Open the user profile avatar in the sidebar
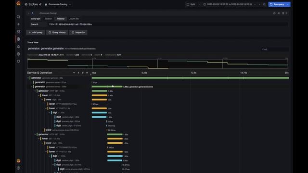Image resolution: width=308 pixels, height=173 pixels. tap(18, 161)
